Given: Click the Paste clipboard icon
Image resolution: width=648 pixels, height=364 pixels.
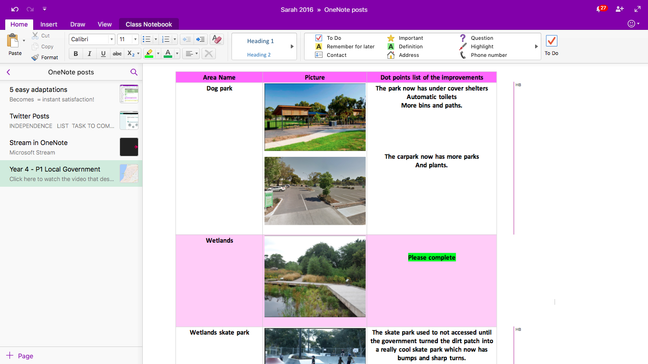Looking at the screenshot, I should [x=13, y=41].
